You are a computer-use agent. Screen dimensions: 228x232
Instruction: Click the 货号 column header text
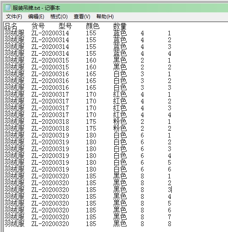coord(38,26)
